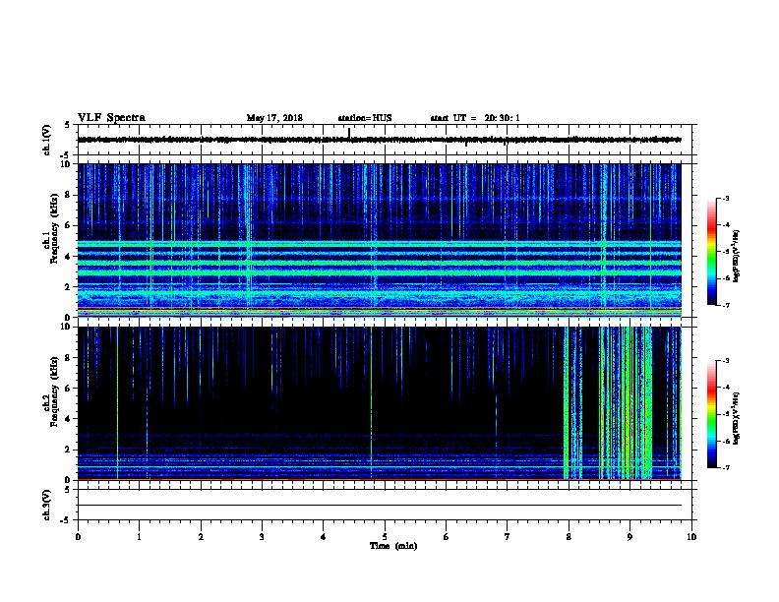Viewport: 779px width, 602px height.
Task: Select the ch.2 "Frequency (kHz)" axis label
Action: click(x=55, y=391)
